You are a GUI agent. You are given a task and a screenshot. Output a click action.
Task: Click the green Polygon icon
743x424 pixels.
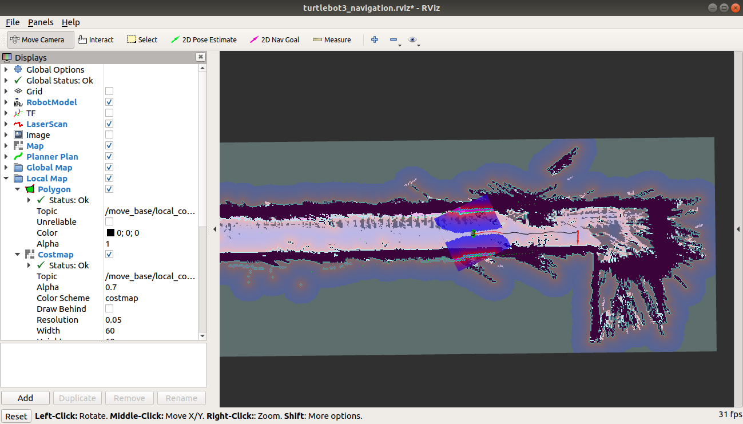point(30,189)
